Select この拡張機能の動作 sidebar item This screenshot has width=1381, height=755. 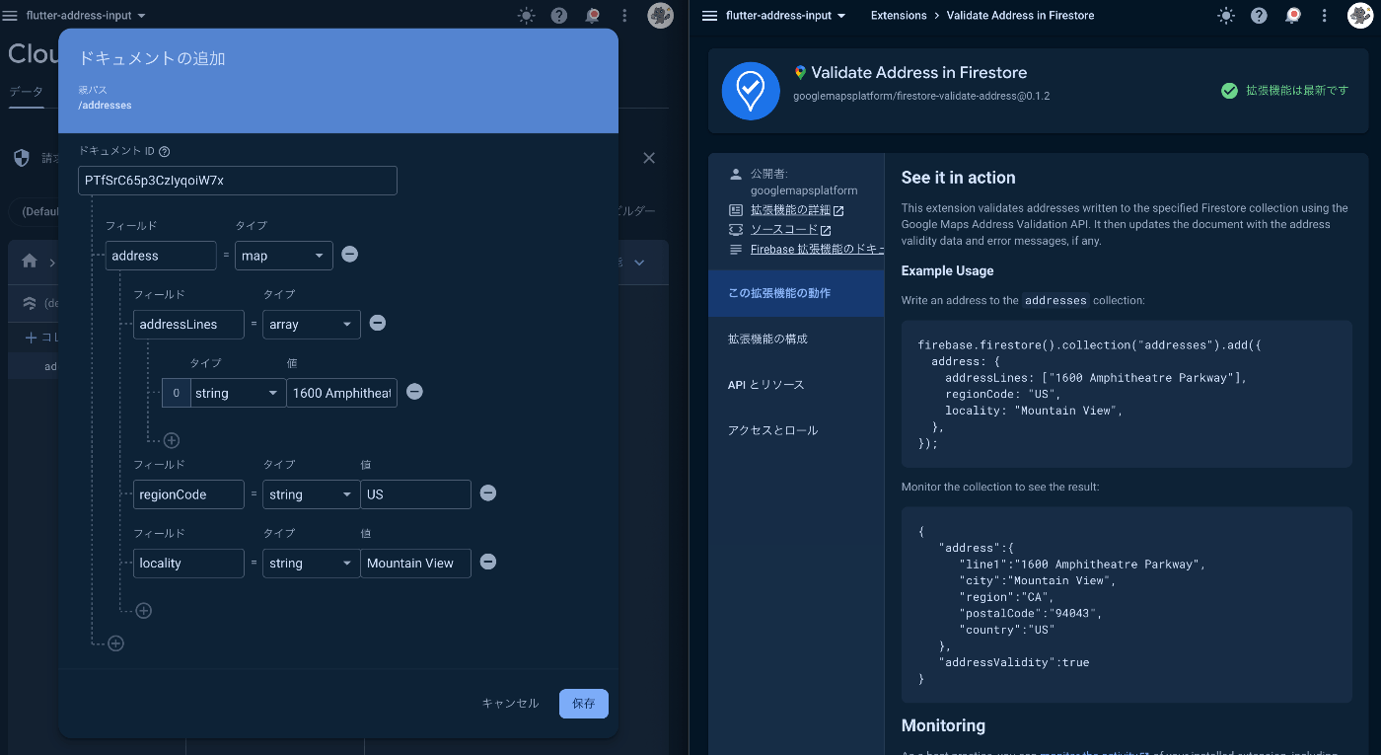[796, 293]
